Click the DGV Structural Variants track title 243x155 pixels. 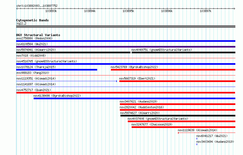[38, 35]
